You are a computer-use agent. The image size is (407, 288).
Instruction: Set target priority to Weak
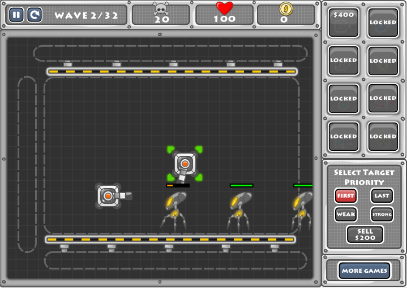tap(345, 214)
